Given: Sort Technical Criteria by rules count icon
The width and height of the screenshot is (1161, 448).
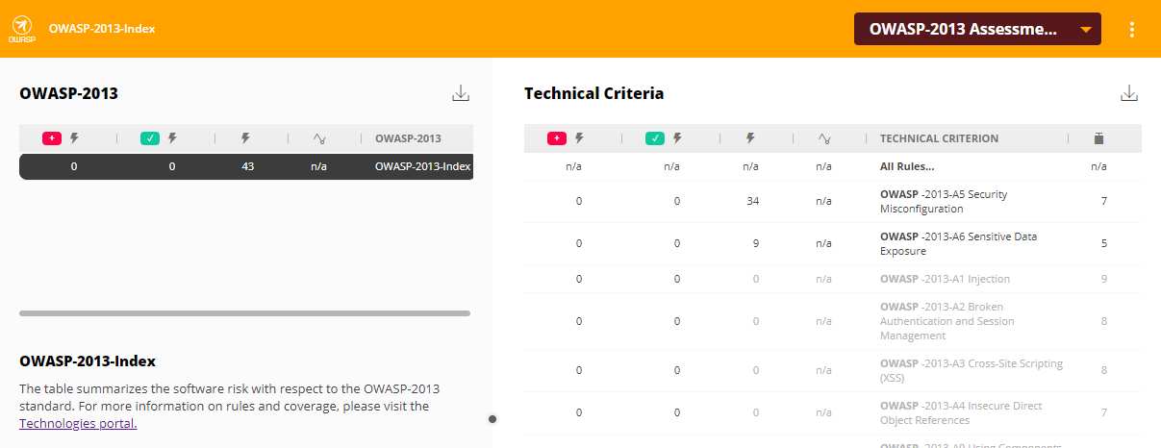Looking at the screenshot, I should click(x=1098, y=138).
